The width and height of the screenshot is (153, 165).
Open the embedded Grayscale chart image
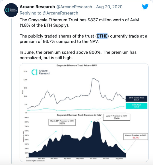pyautogui.click(x=84, y=113)
